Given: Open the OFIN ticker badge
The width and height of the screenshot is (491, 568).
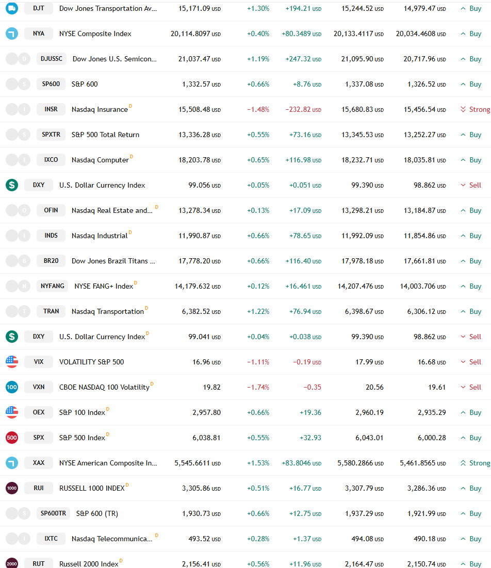Looking at the screenshot, I should pos(51,210).
